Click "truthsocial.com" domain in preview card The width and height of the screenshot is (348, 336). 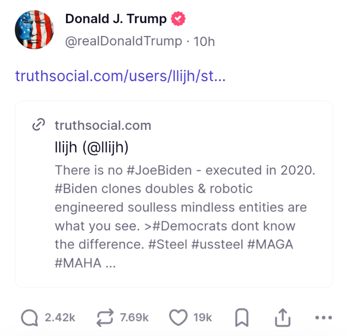pyautogui.click(x=103, y=125)
